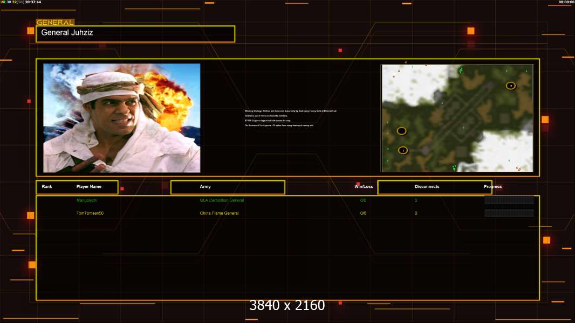Click the GENERAL label above name box
The width and height of the screenshot is (575, 323).
(x=55, y=22)
